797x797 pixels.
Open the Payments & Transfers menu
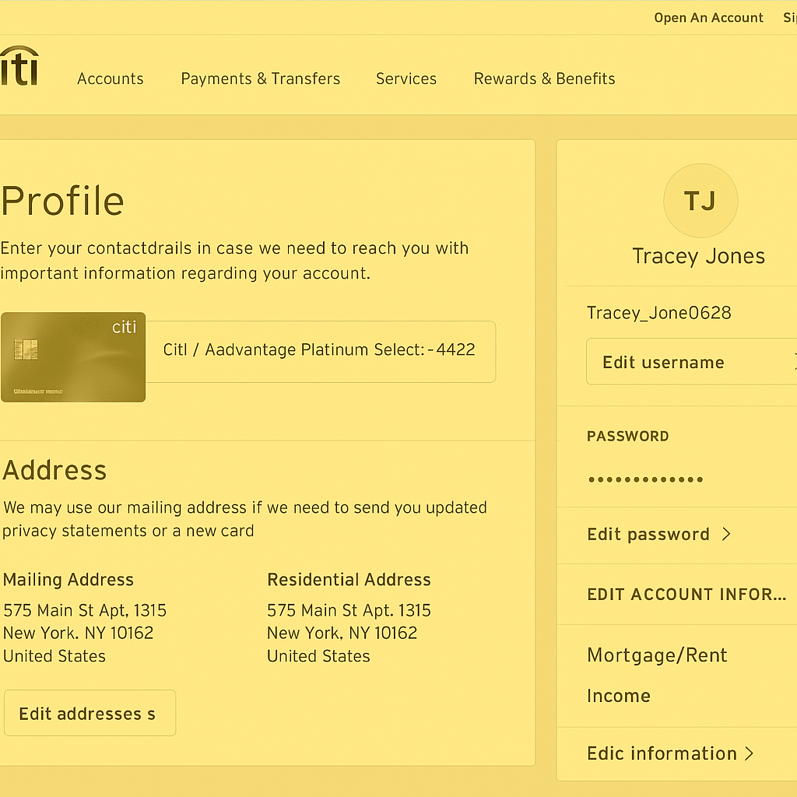point(260,79)
